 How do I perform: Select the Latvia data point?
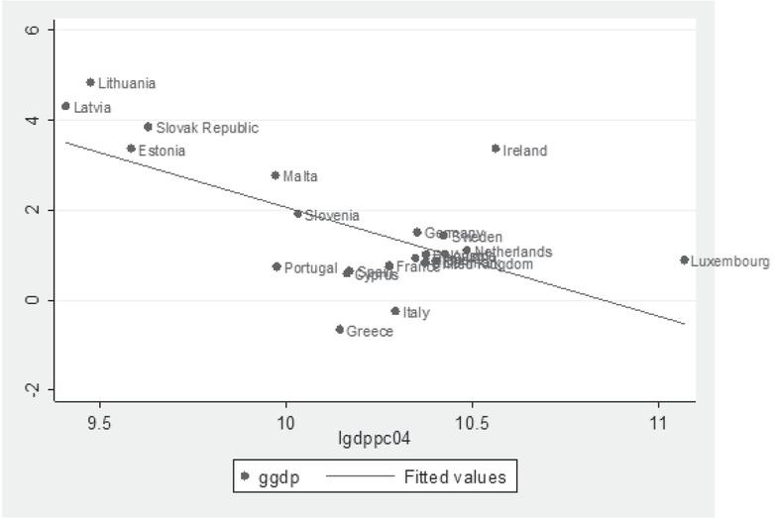coord(65,106)
